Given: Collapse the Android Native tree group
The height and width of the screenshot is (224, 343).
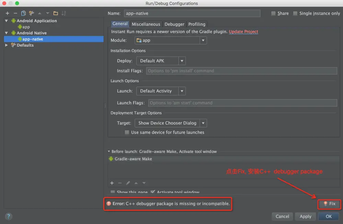Looking at the screenshot, I should pos(6,33).
